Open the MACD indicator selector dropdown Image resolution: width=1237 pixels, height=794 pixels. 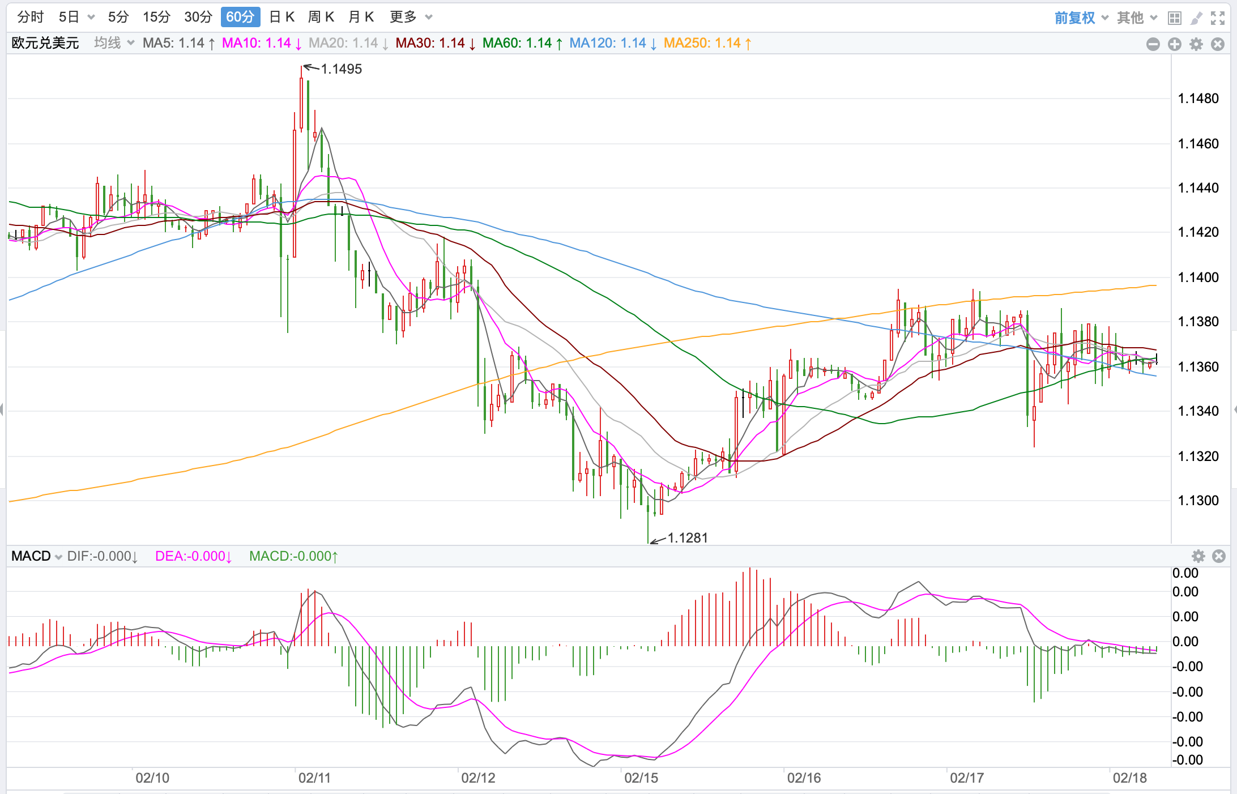(x=37, y=556)
